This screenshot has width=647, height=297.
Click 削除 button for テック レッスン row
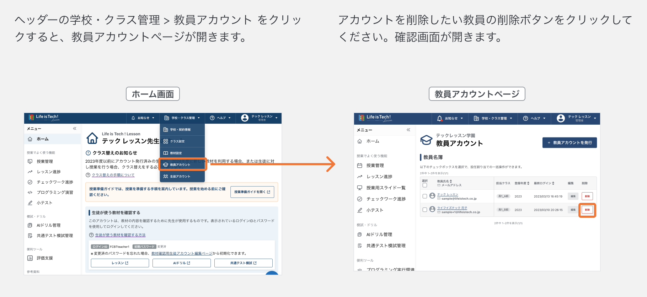coord(587,196)
